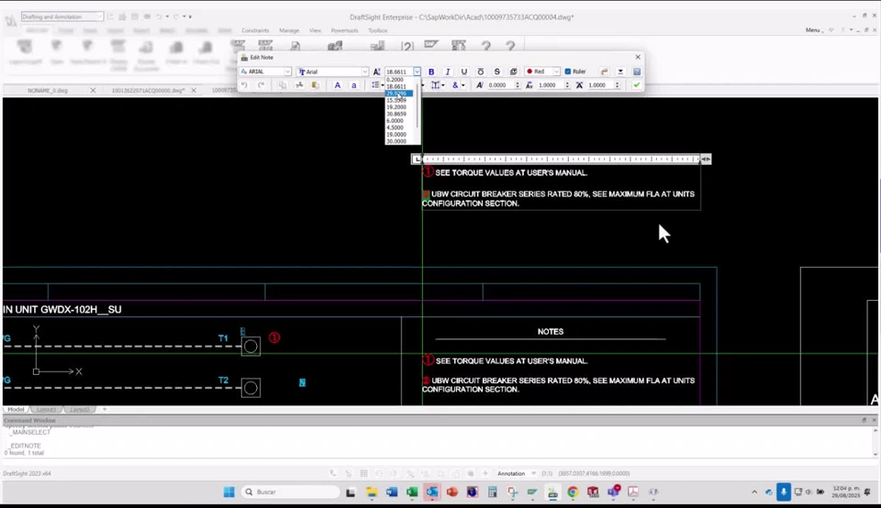Open Drafting and Annotation workspace dropdown
Image resolution: width=881 pixels, height=508 pixels.
tap(98, 17)
